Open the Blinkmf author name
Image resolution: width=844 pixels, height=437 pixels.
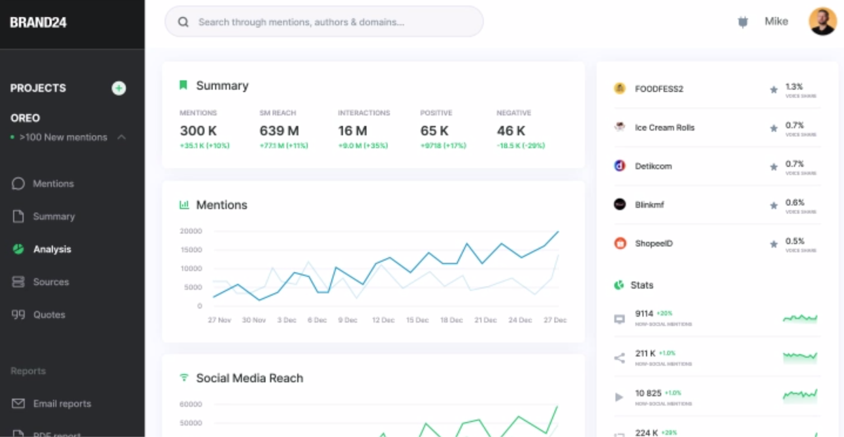click(x=649, y=204)
